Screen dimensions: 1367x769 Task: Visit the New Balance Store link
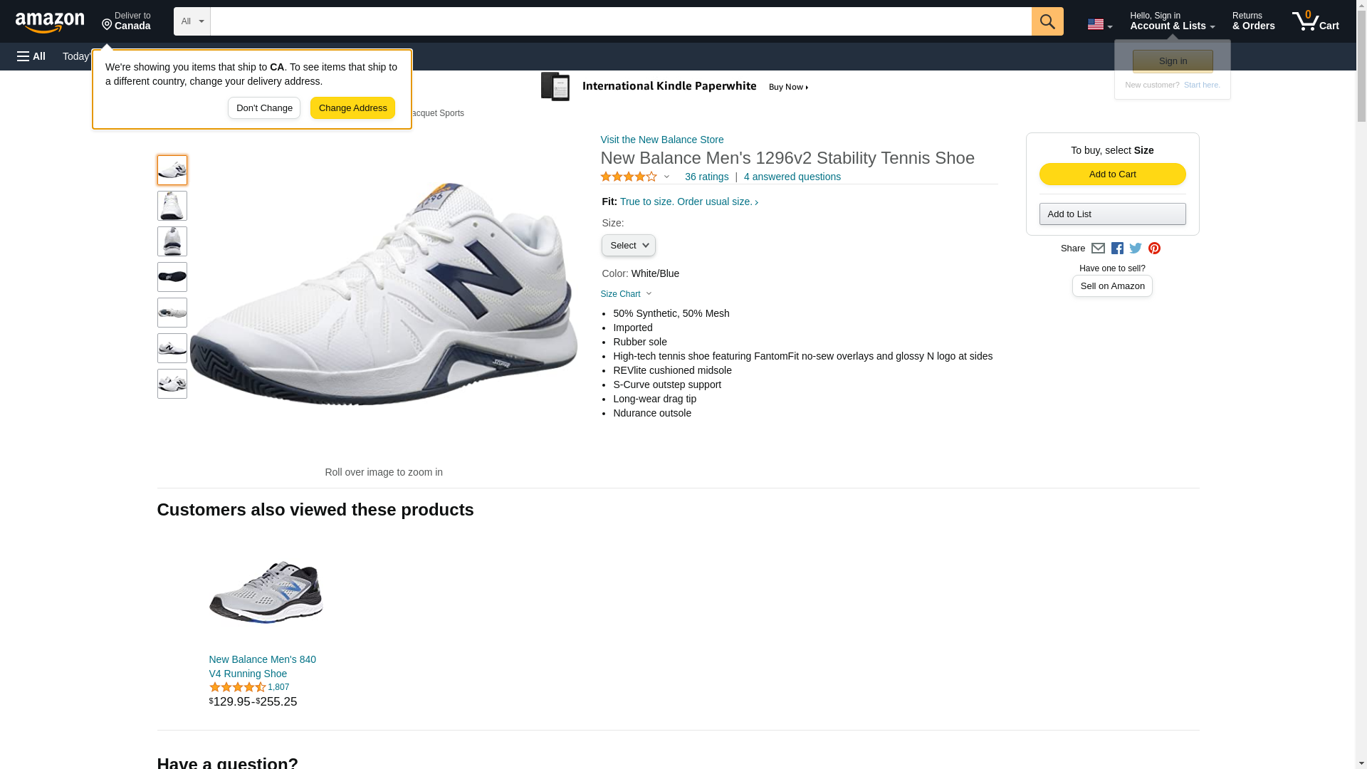[661, 140]
